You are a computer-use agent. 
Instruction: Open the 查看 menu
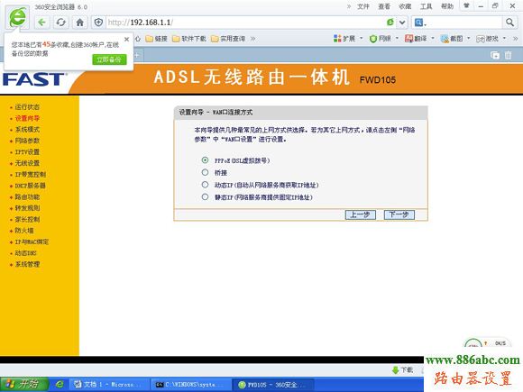coord(384,6)
